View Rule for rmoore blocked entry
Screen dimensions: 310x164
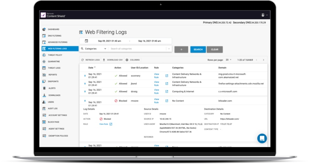click(156, 101)
